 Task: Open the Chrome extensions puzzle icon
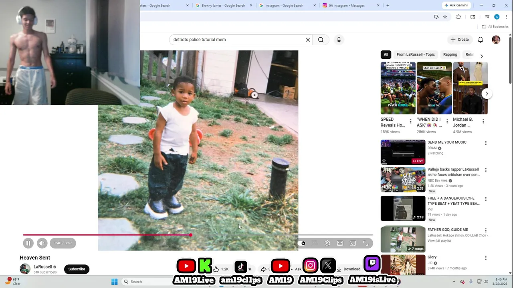458,17
